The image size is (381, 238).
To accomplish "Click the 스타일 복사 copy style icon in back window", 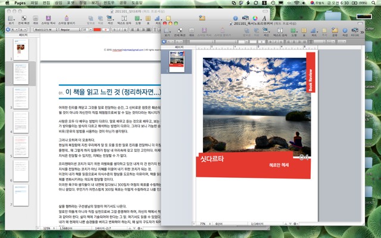I will [x=48, y=18].
